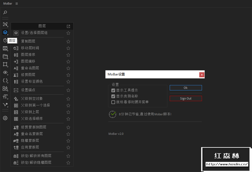Viewport: 252px width, 172px height.
Task: Click the 修剪蒙版到图层 icon
Action: tap(16, 127)
